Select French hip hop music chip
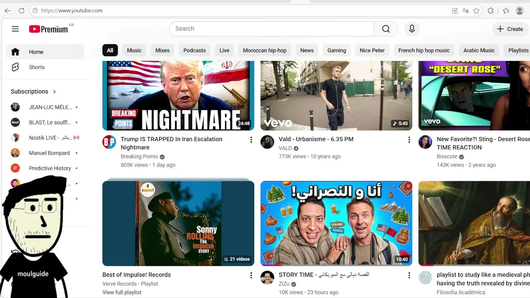Screen dimensions: 530x298 point(424,50)
